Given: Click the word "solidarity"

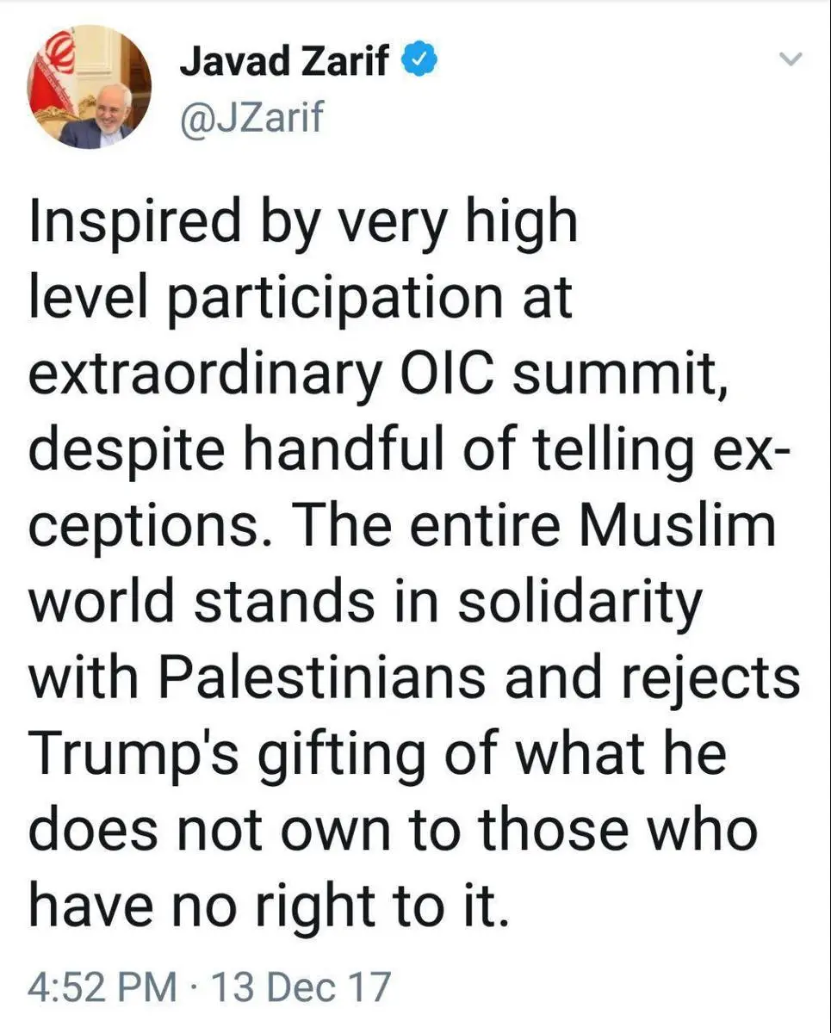Looking at the screenshot, I should click(579, 600).
